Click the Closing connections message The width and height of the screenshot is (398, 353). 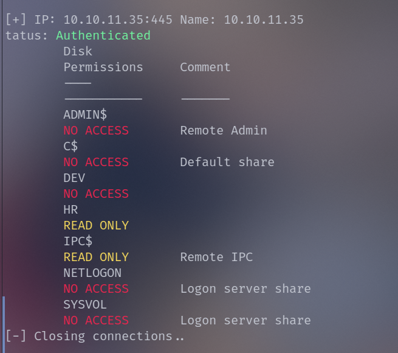(103, 336)
